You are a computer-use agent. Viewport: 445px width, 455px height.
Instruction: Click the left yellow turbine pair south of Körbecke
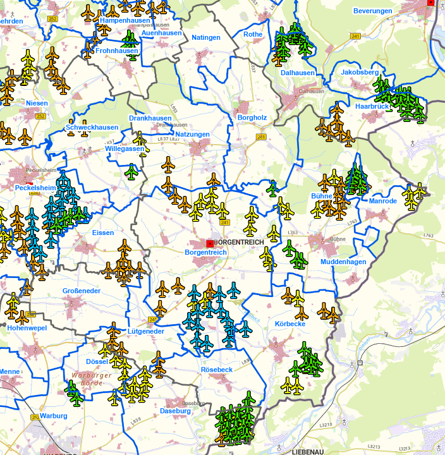(x=288, y=385)
